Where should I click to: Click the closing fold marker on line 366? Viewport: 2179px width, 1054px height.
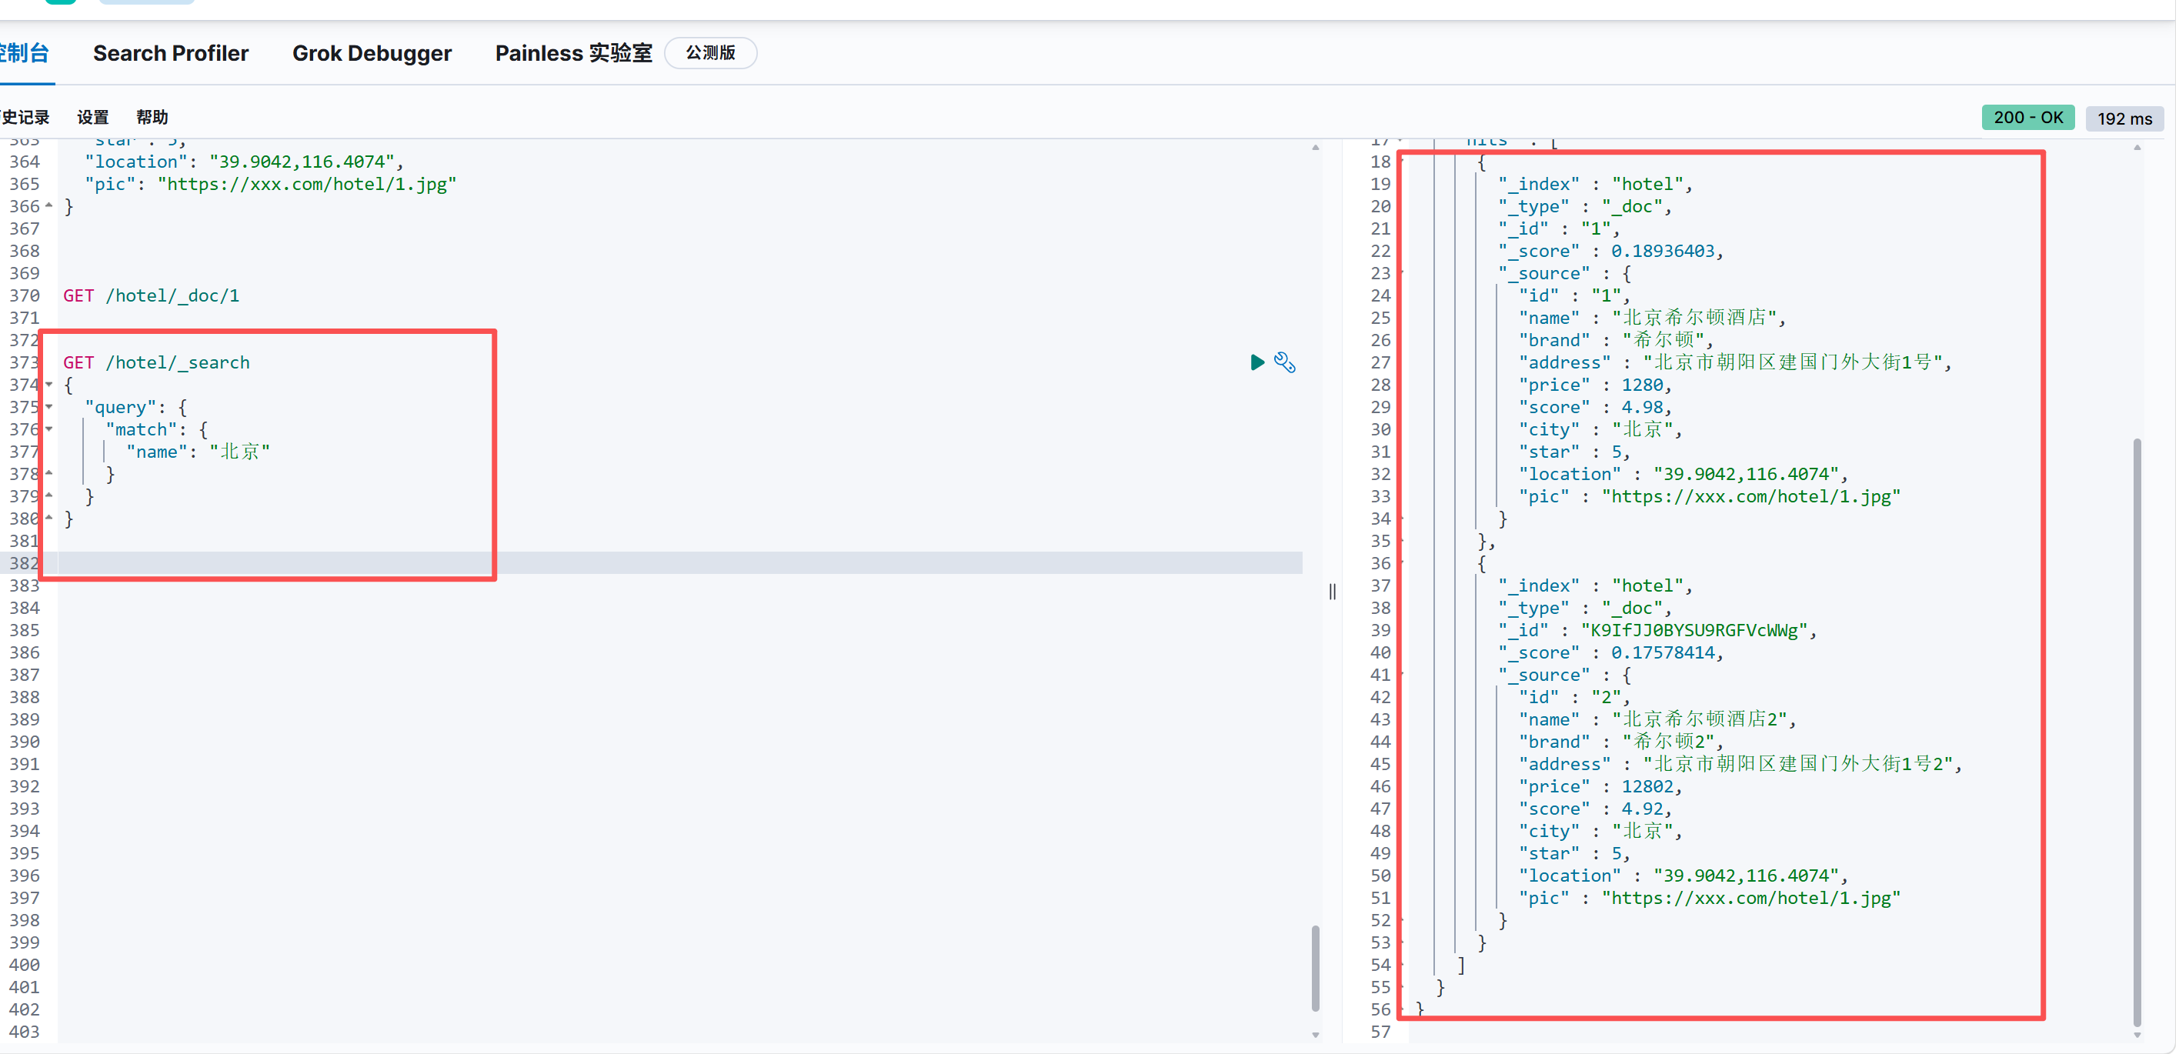(49, 205)
